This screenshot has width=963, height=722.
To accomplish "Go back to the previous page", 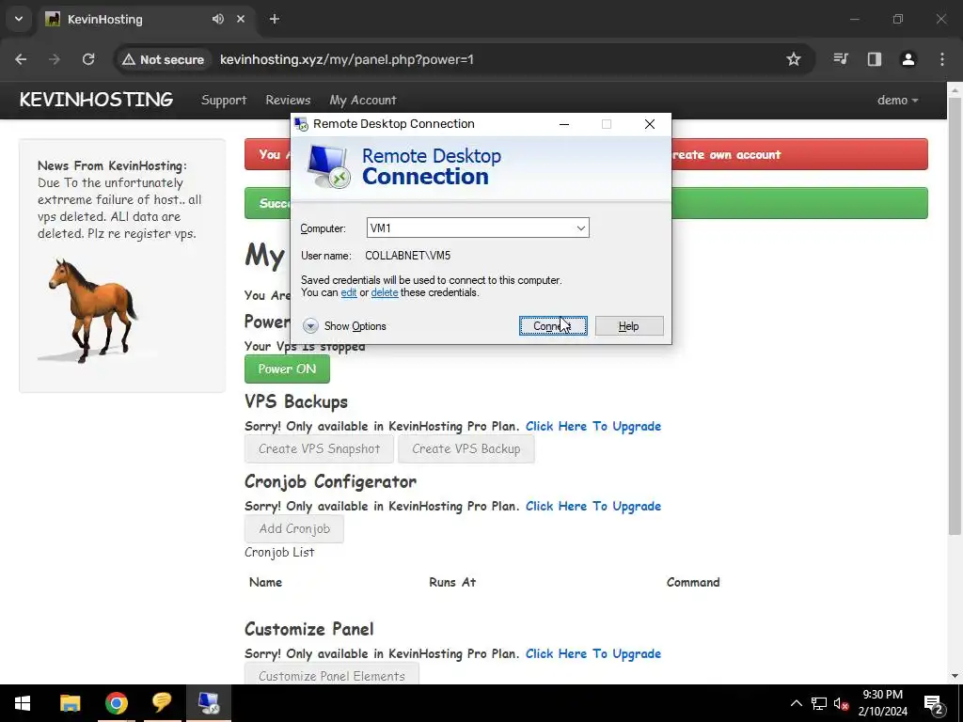I will 21,59.
